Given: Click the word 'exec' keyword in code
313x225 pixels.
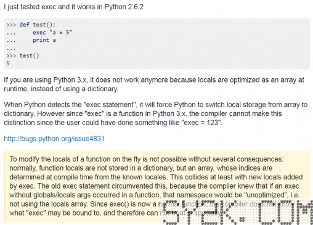Looking at the screenshot, I should point(39,33).
